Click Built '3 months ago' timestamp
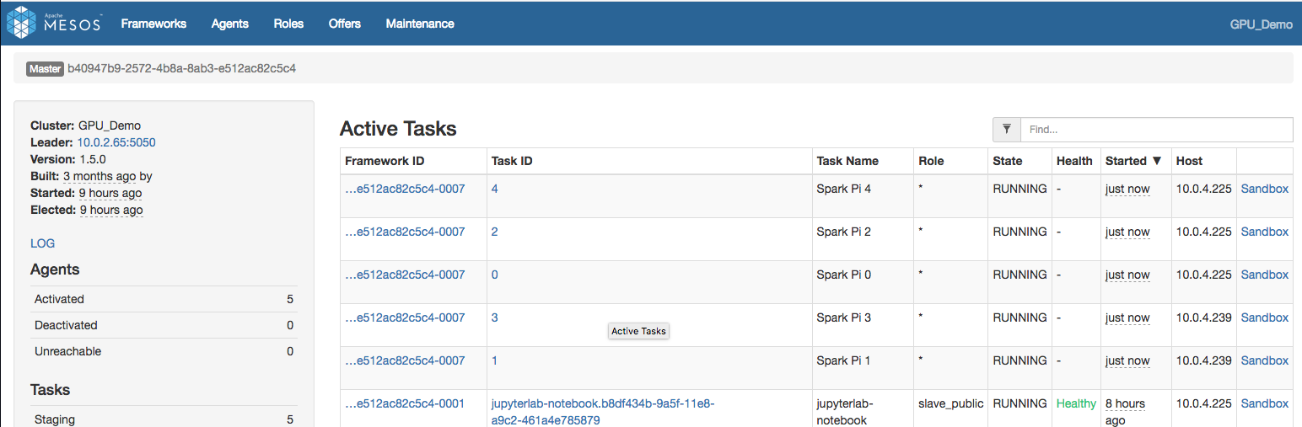 [100, 176]
